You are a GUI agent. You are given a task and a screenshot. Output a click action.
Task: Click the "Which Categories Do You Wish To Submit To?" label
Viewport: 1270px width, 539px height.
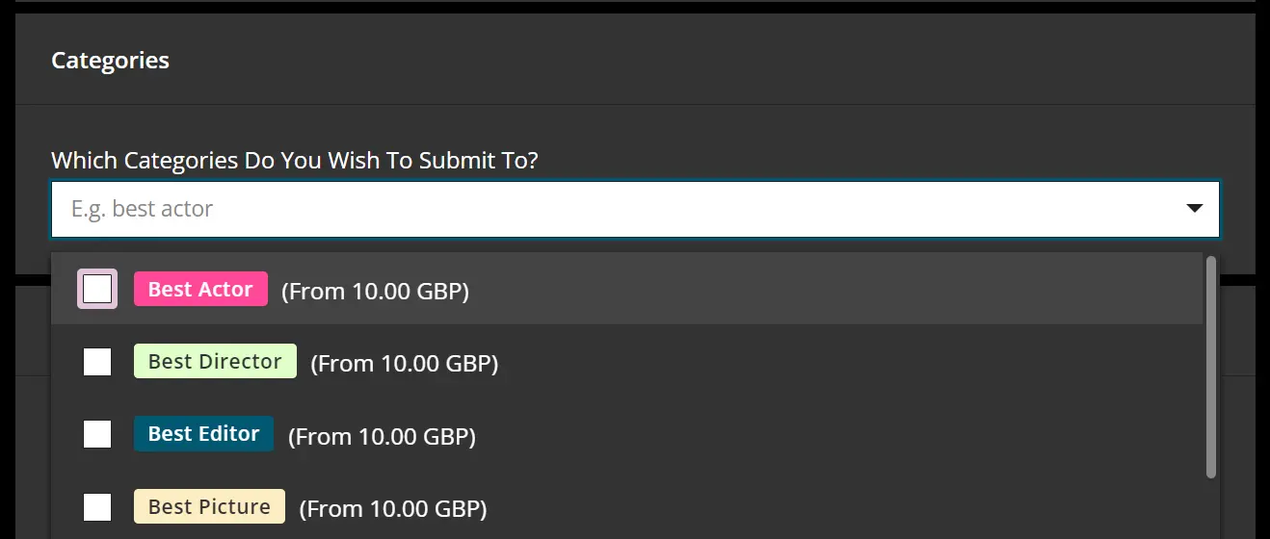294,160
